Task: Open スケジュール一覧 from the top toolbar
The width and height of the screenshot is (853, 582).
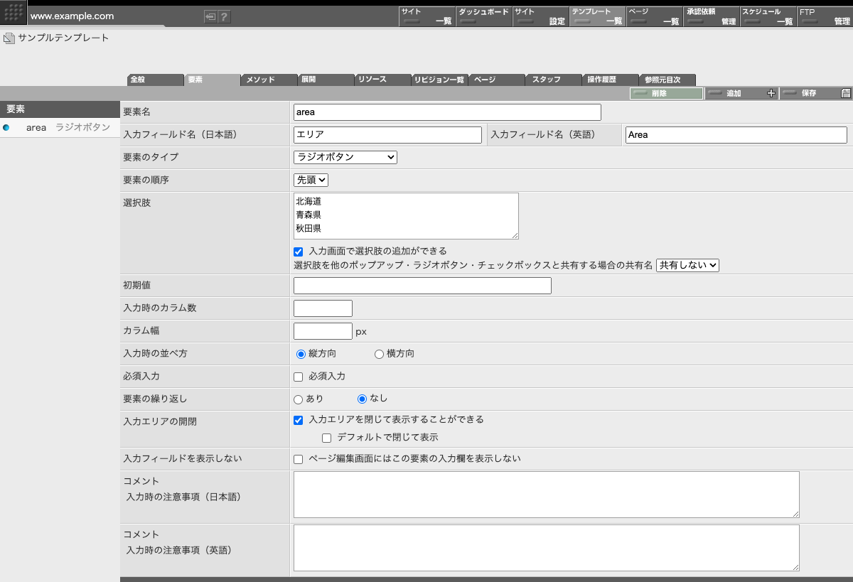Action: click(769, 16)
